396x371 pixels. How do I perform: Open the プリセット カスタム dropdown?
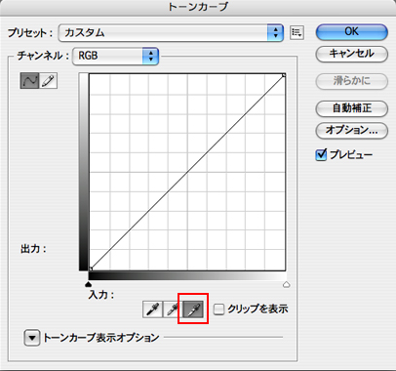click(x=171, y=32)
